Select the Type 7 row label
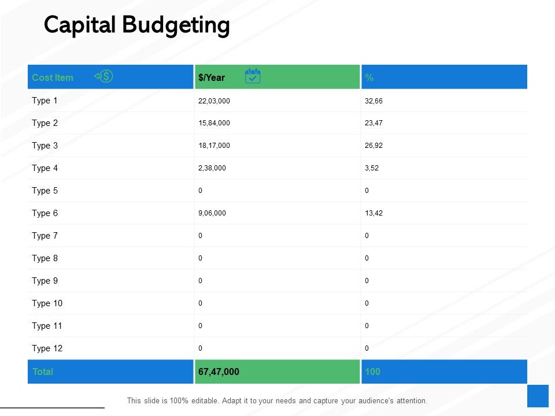 [x=45, y=236]
